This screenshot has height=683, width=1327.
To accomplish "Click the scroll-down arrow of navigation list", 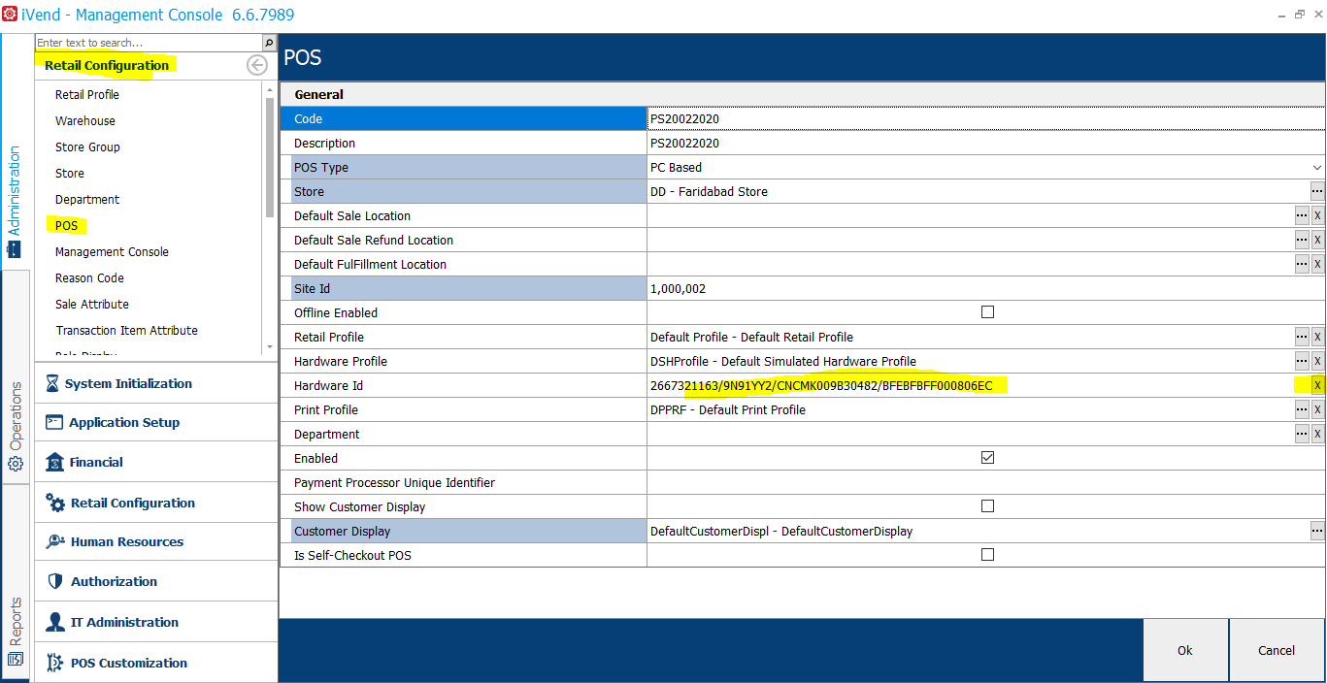I will click(270, 347).
